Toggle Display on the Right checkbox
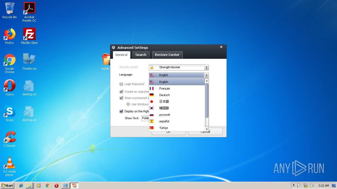337x189 pixels. tap(121, 111)
